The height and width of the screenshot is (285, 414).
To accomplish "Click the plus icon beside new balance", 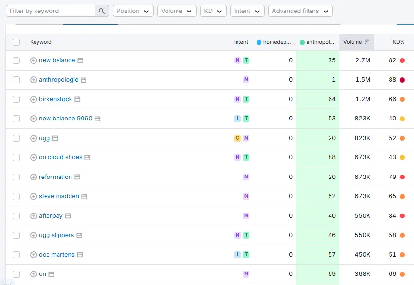I will click(34, 60).
